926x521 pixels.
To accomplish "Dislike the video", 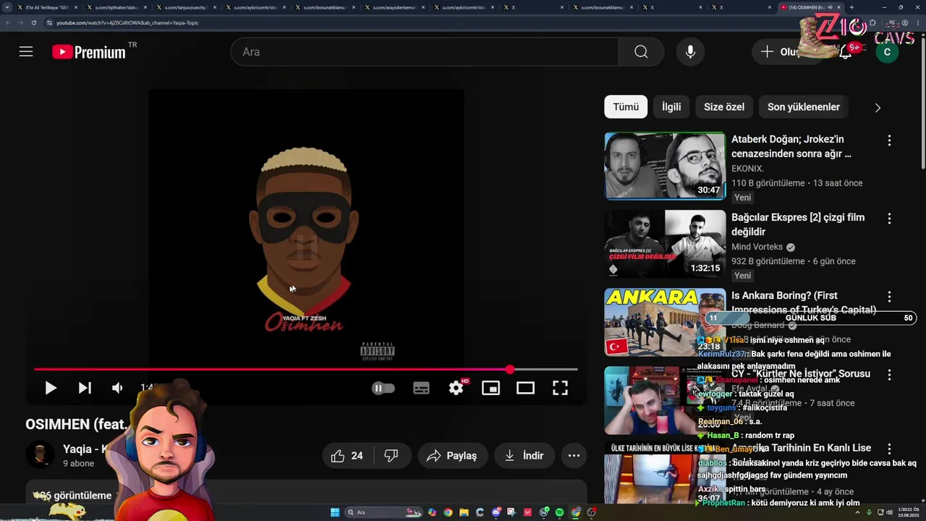I will (391, 456).
